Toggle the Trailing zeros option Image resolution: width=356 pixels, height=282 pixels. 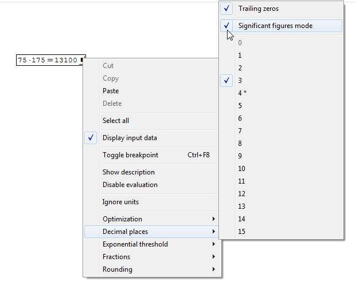[x=258, y=9]
